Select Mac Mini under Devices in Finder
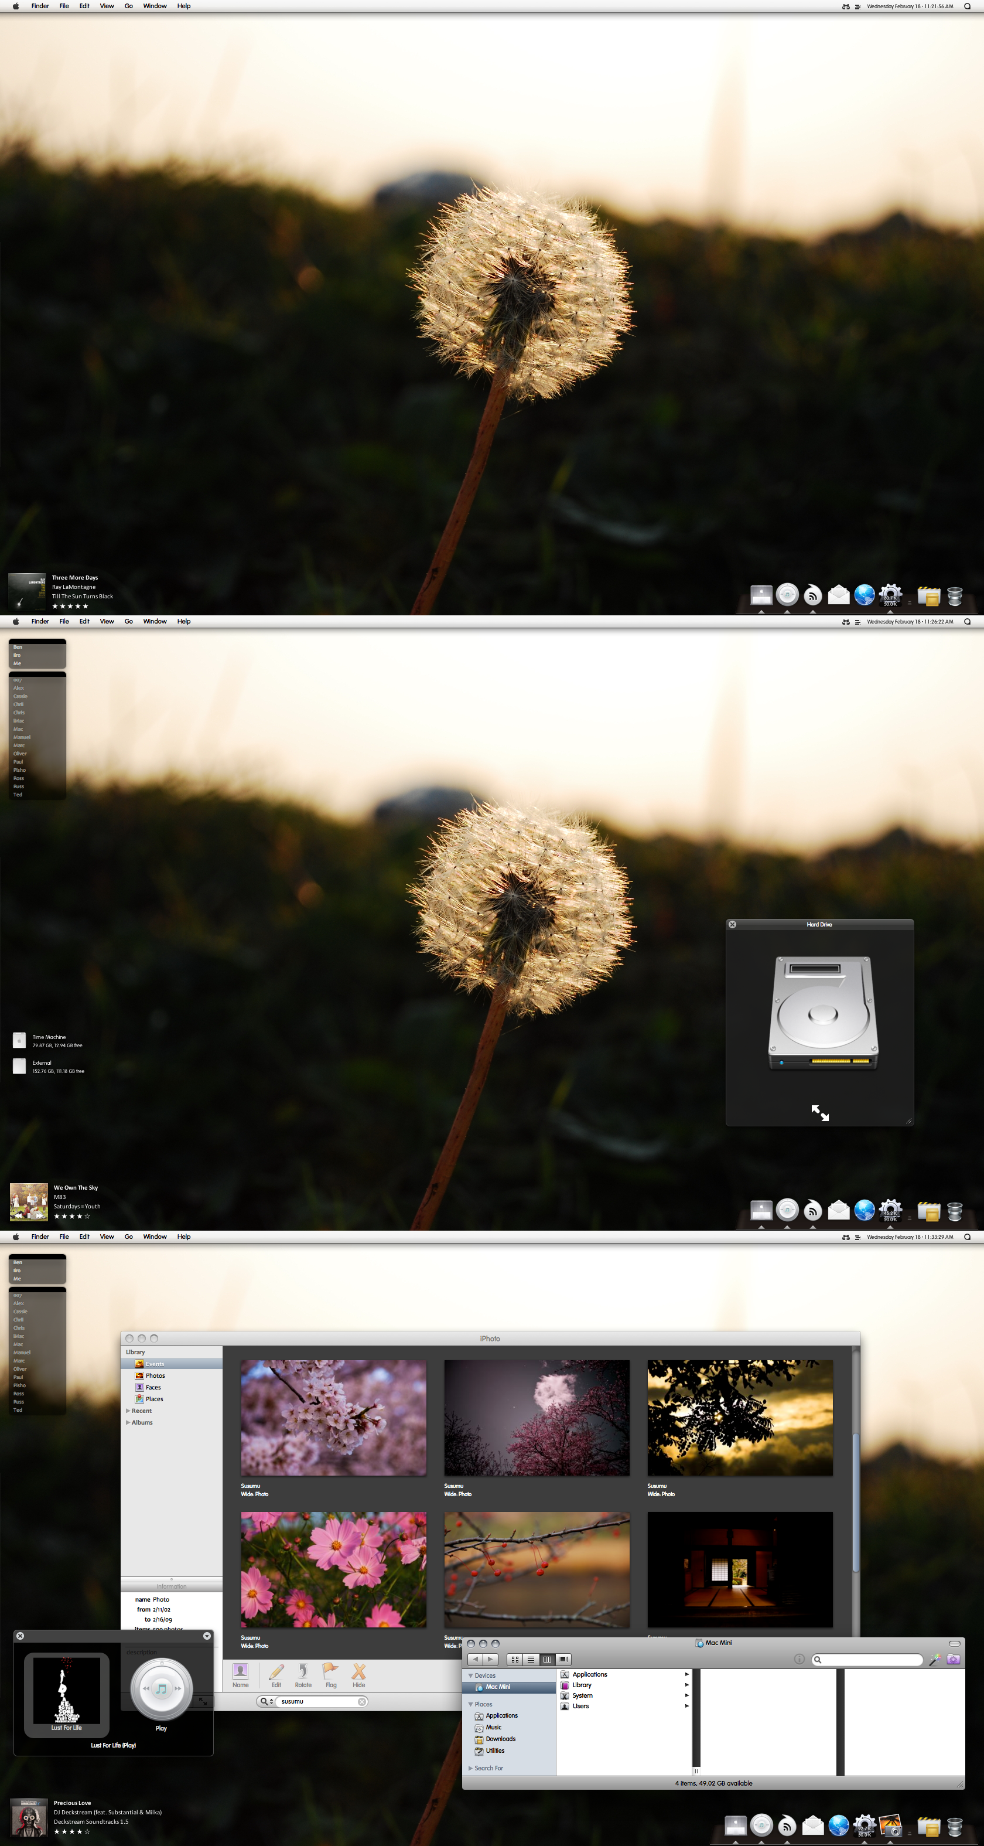Image resolution: width=984 pixels, height=1846 pixels. click(510, 1687)
